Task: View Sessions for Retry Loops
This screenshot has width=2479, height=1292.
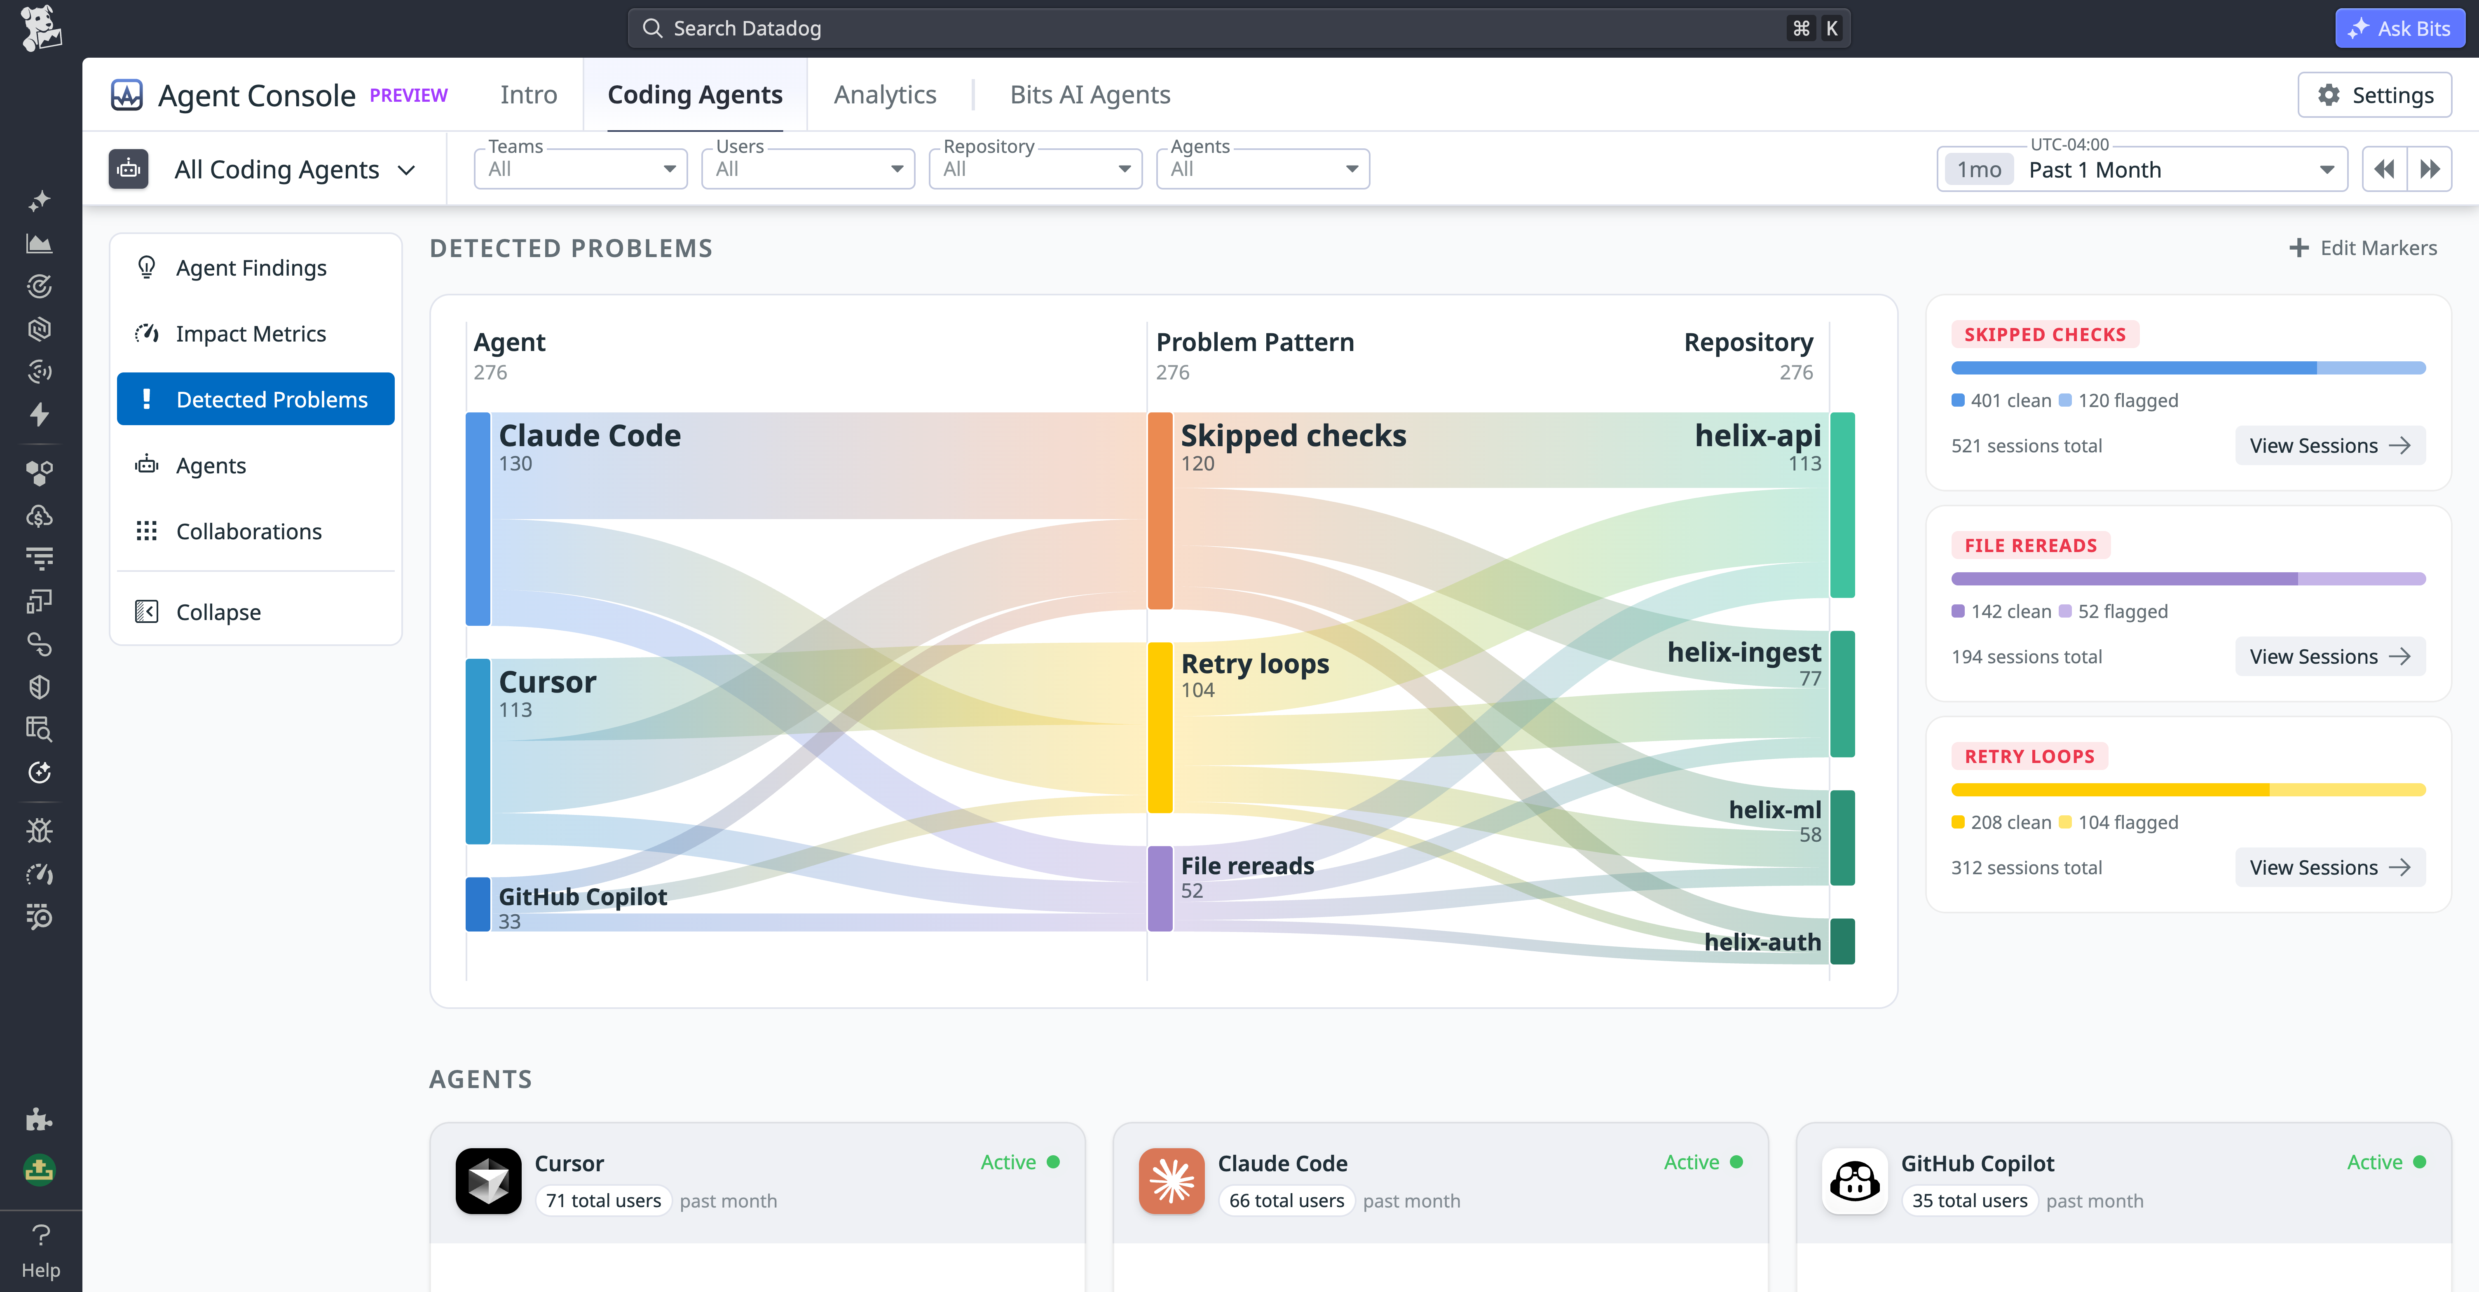Action: click(2330, 867)
